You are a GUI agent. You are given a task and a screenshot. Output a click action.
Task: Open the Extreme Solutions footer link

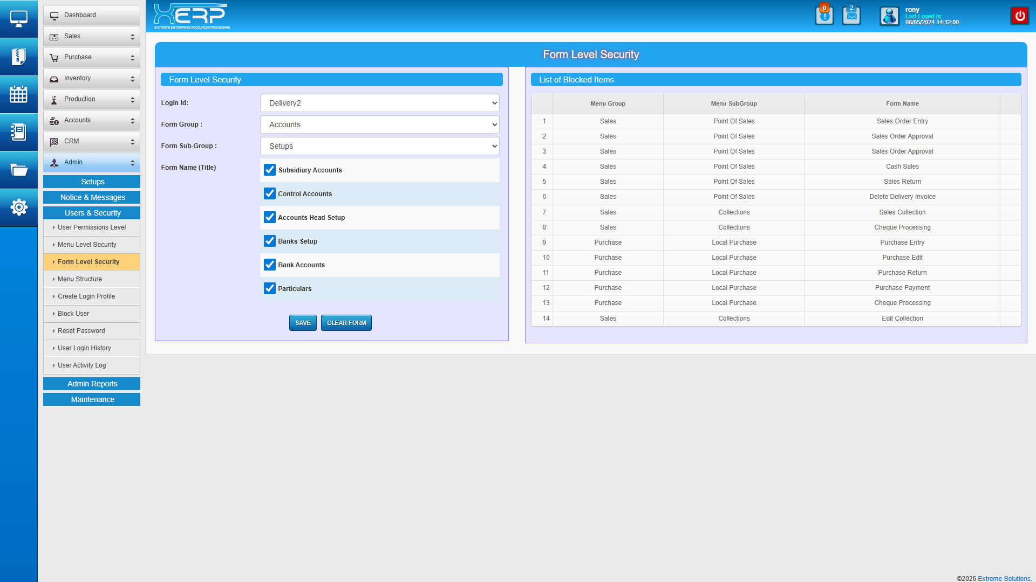[1004, 578]
